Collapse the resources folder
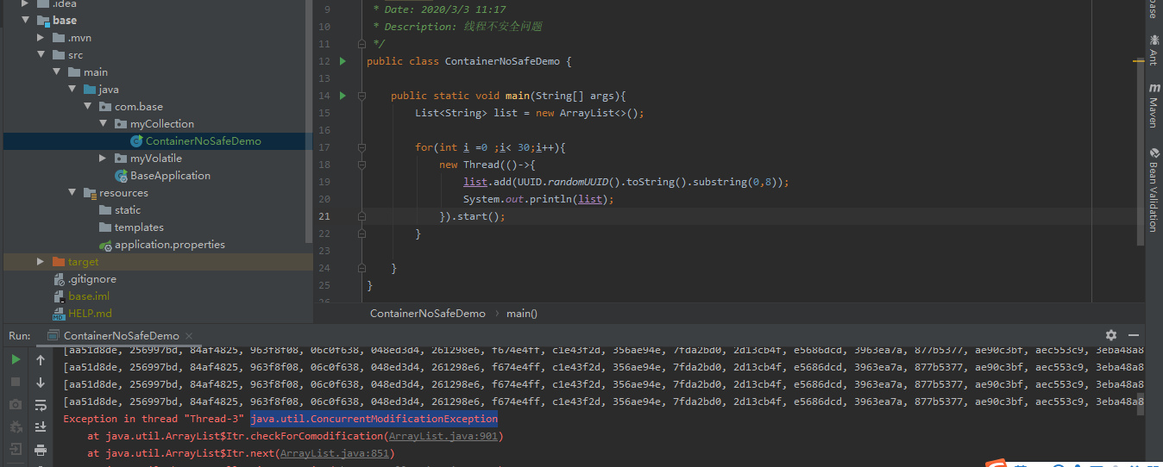The height and width of the screenshot is (467, 1163). (72, 192)
